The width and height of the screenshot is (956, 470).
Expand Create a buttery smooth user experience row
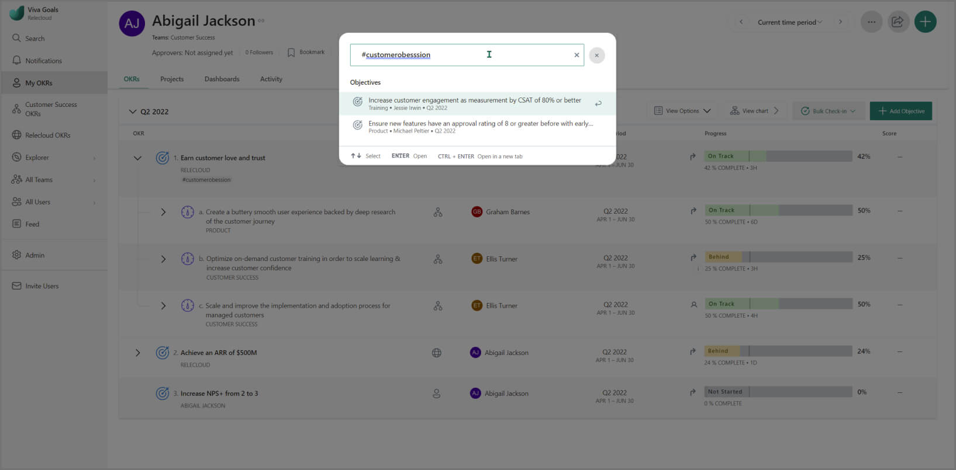tap(163, 212)
